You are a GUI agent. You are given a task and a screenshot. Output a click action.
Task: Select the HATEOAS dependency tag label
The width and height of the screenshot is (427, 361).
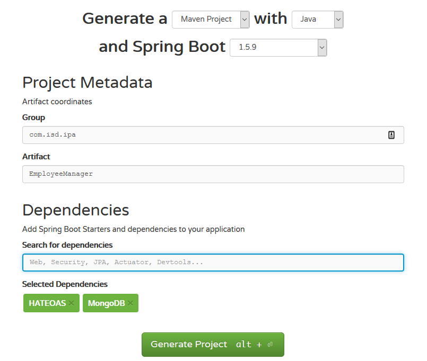(47, 303)
